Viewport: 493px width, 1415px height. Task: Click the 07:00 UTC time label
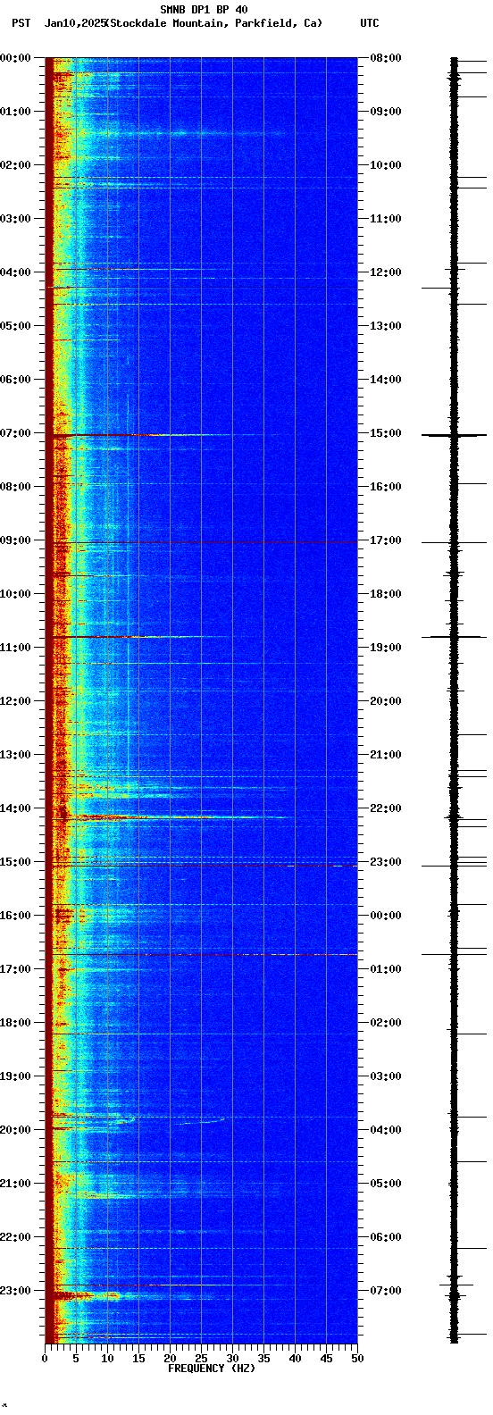[386, 1291]
